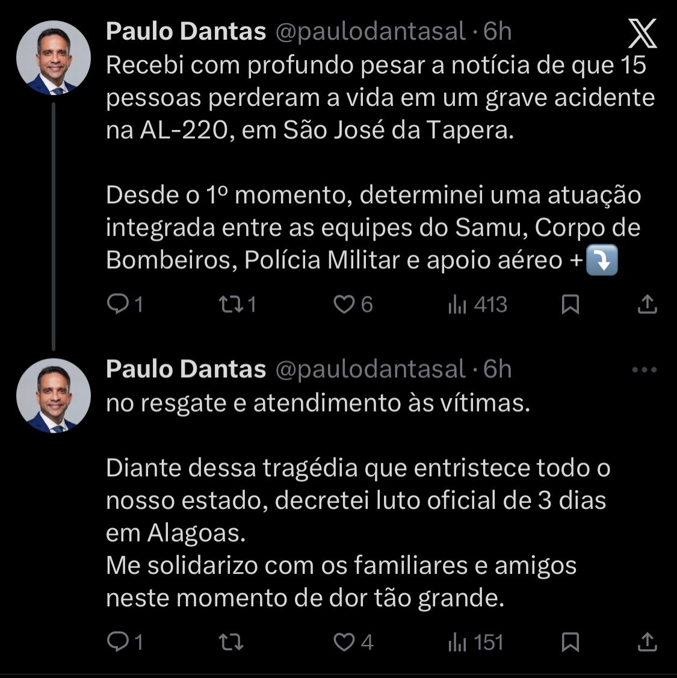677x678 pixels.
Task: Like the second tweet with 4 likes
Action: pyautogui.click(x=344, y=643)
